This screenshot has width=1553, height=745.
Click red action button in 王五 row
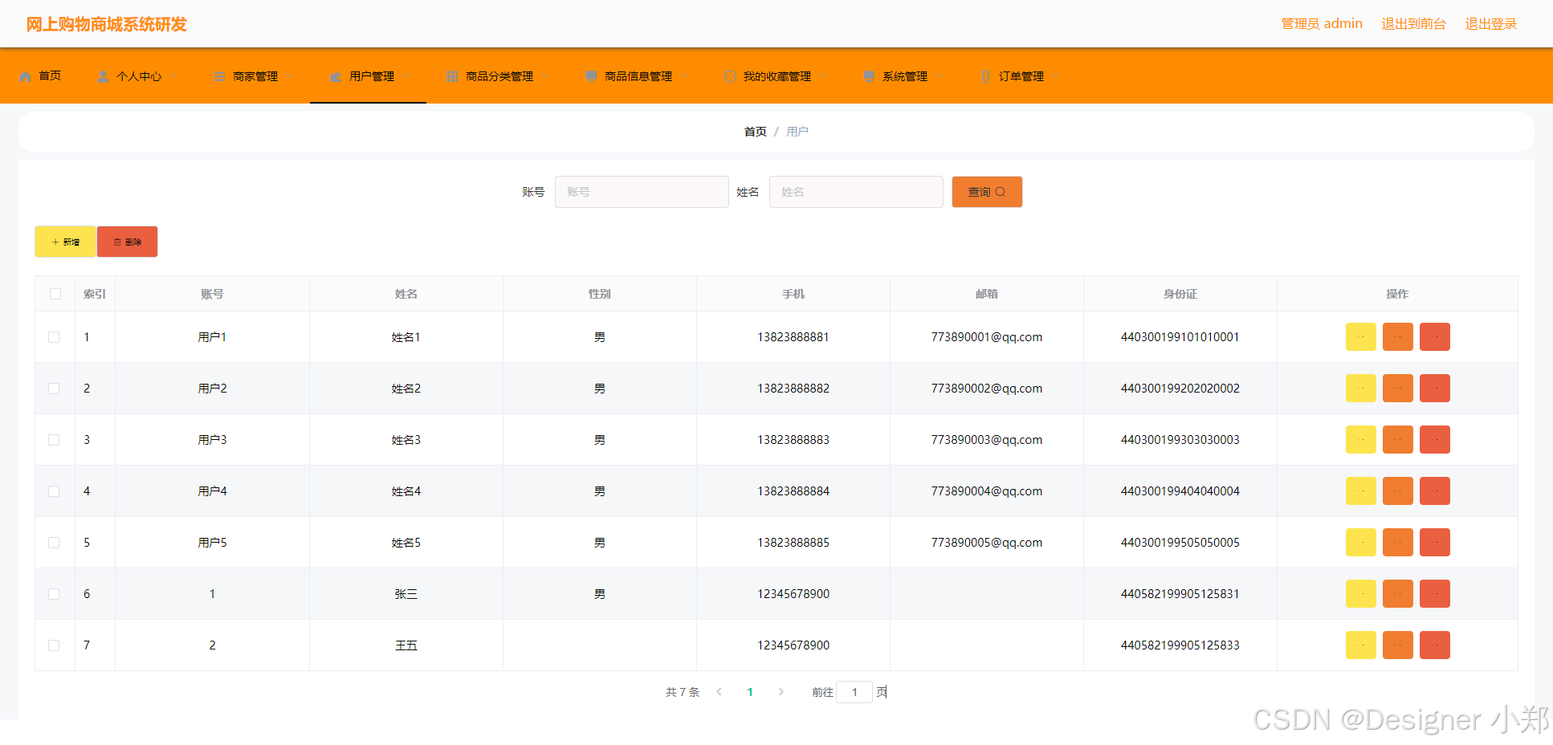[1434, 645]
